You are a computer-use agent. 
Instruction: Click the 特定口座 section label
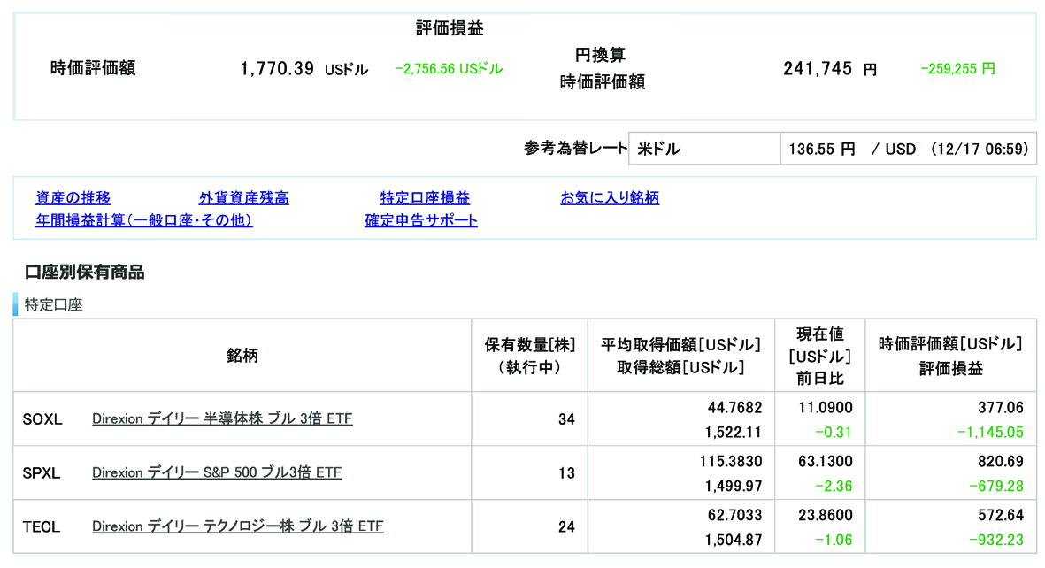pyautogui.click(x=53, y=304)
